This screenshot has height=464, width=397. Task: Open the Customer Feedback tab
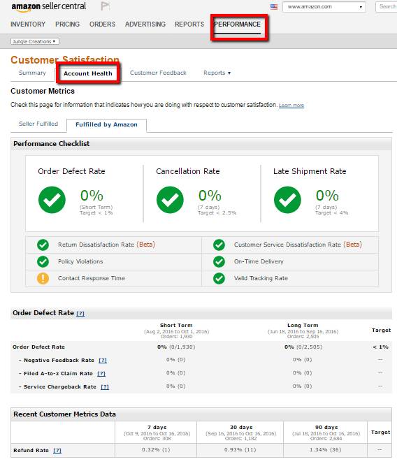click(158, 73)
